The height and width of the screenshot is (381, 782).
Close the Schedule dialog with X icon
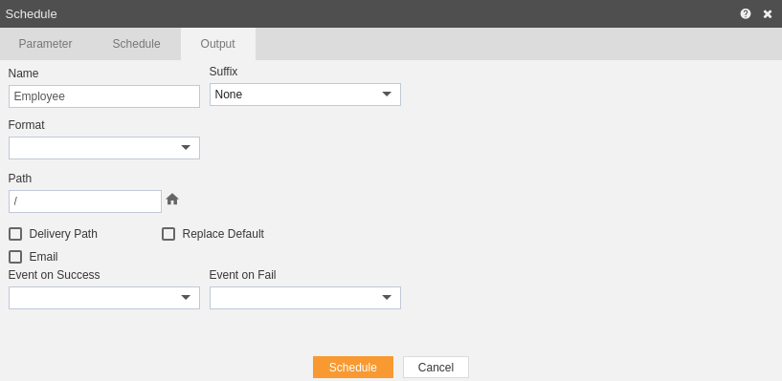[x=768, y=14]
